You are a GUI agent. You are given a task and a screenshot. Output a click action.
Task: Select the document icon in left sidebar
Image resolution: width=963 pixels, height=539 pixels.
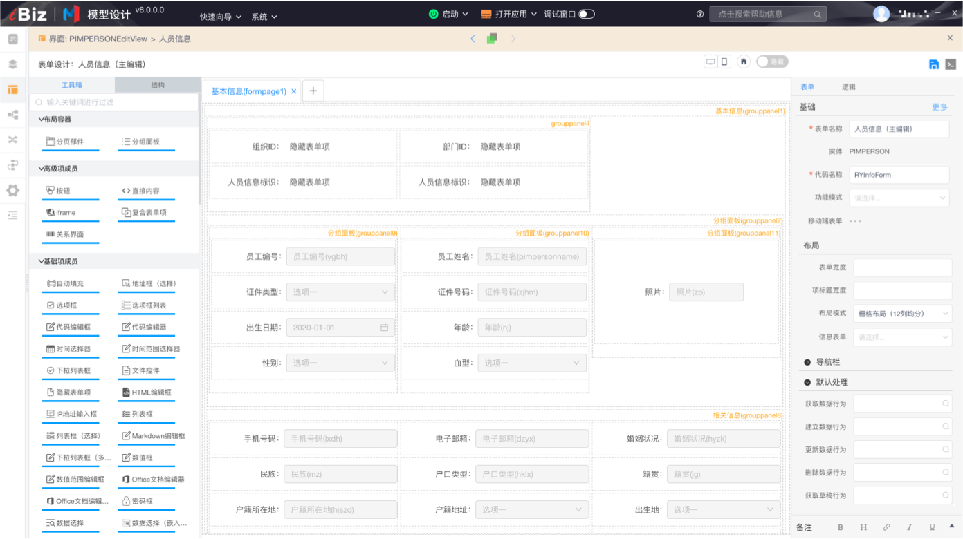12,39
